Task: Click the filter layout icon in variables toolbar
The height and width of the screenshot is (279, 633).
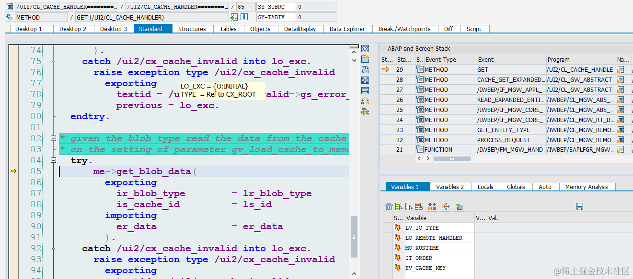Action: [x=459, y=207]
